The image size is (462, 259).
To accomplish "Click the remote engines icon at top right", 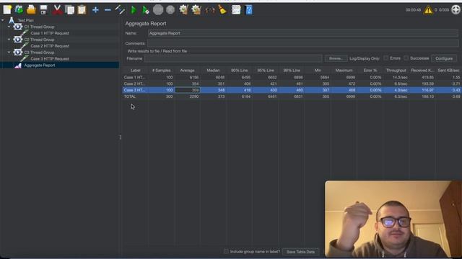I will (x=456, y=9).
